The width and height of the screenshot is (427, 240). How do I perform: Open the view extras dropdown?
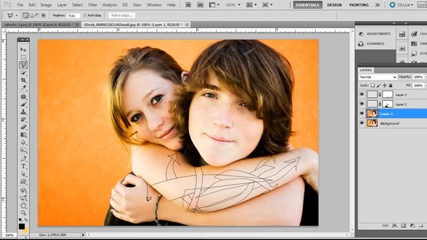pos(214,5)
